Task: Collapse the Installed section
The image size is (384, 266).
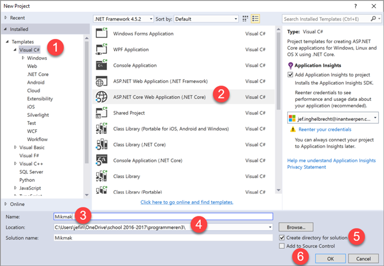Action: [5, 29]
